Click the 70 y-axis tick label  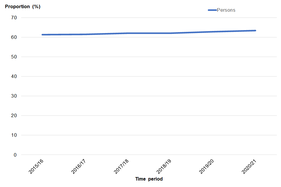(14, 18)
